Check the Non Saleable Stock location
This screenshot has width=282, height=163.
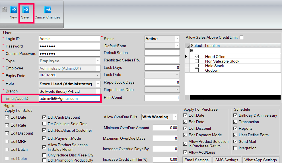coord(197,61)
